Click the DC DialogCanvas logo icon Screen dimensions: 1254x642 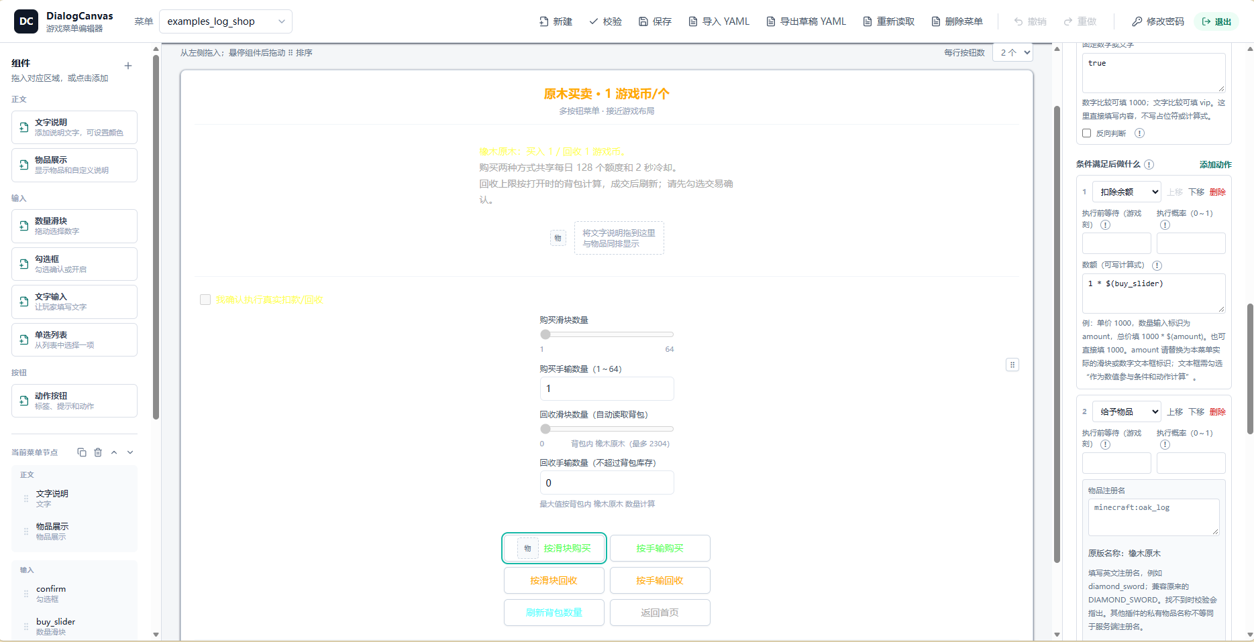pos(26,21)
